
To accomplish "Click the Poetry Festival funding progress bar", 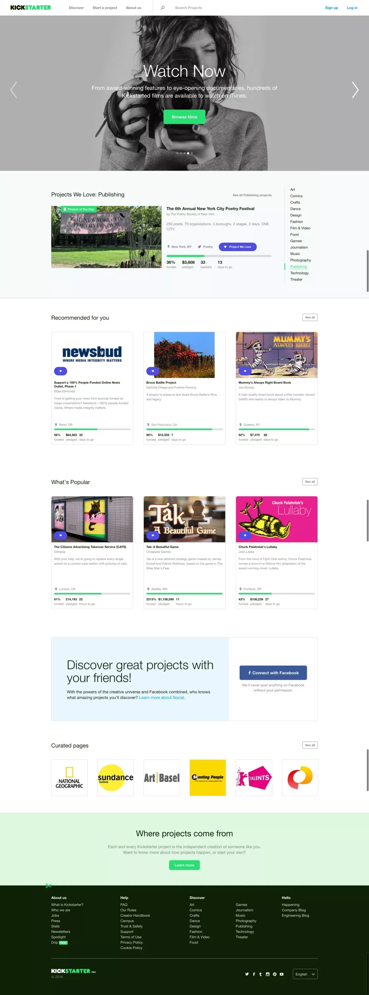I will pos(219,256).
